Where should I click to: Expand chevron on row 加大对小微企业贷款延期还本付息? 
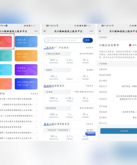pos(36,122)
